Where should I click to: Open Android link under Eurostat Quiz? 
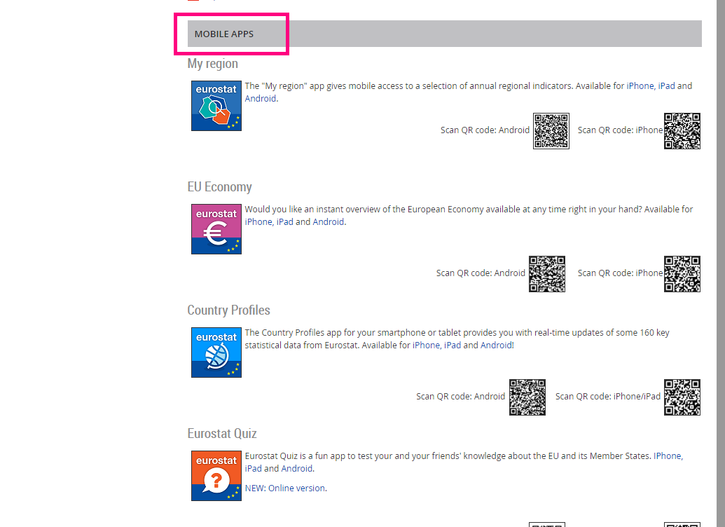click(297, 469)
